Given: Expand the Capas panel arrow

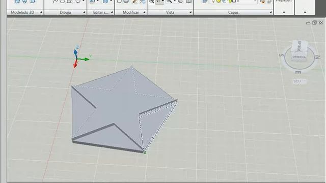Looking at the screenshot, I should [270, 12].
